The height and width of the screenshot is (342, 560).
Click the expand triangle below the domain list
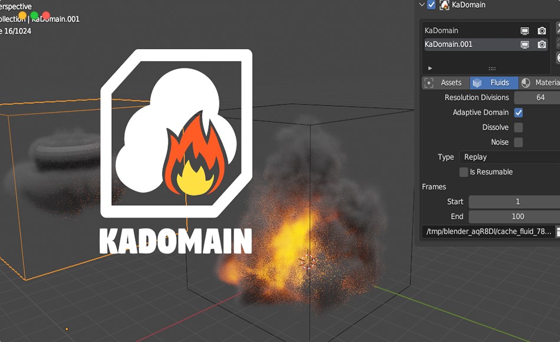(x=430, y=68)
